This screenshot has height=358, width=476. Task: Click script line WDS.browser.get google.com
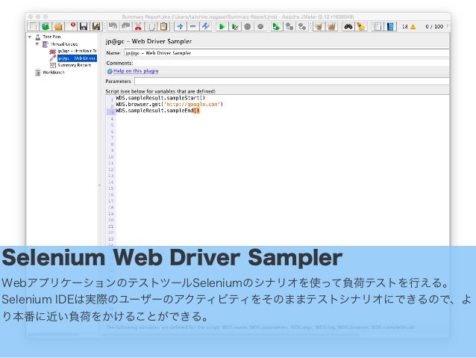coord(169,105)
